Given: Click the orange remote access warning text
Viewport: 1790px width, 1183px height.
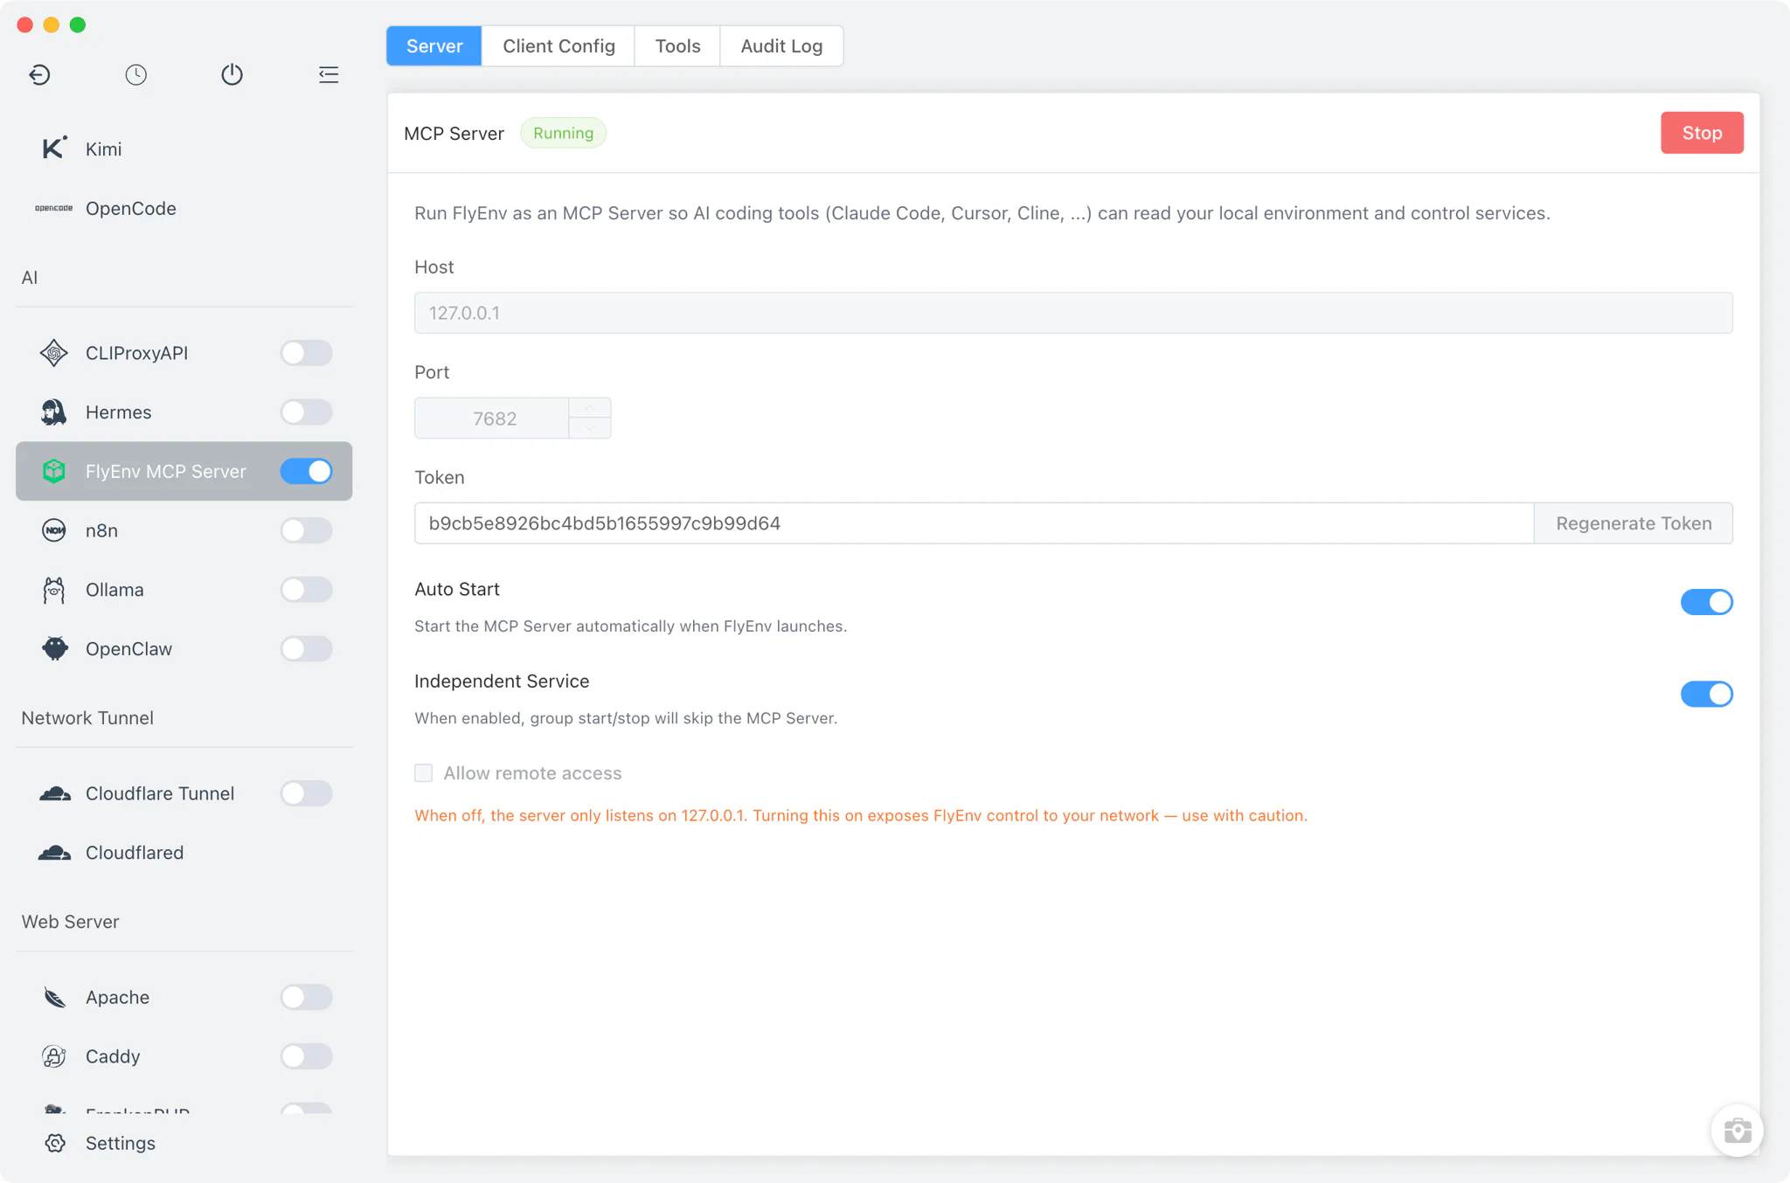Looking at the screenshot, I should [861, 816].
